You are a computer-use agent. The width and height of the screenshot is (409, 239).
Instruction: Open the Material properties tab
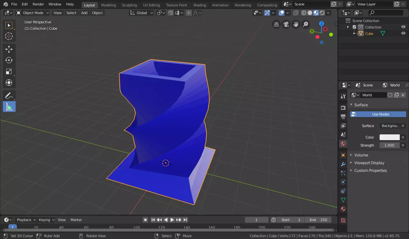click(x=343, y=209)
